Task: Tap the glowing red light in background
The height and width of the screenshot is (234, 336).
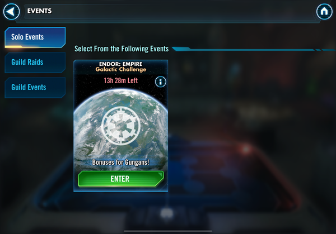Action: point(246,149)
